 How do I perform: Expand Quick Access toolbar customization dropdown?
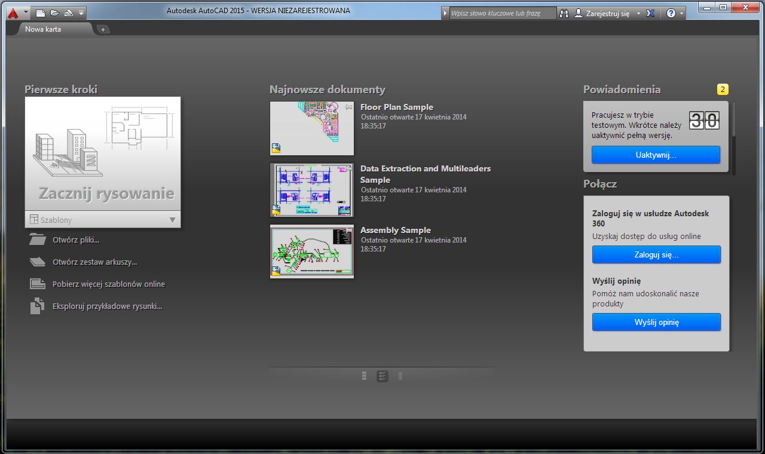click(81, 13)
